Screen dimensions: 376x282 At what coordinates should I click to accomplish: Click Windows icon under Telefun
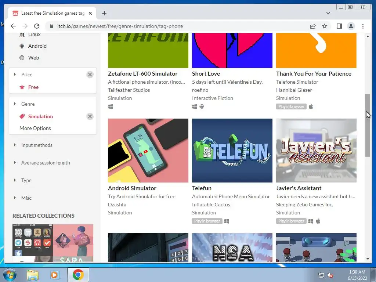[x=227, y=221]
